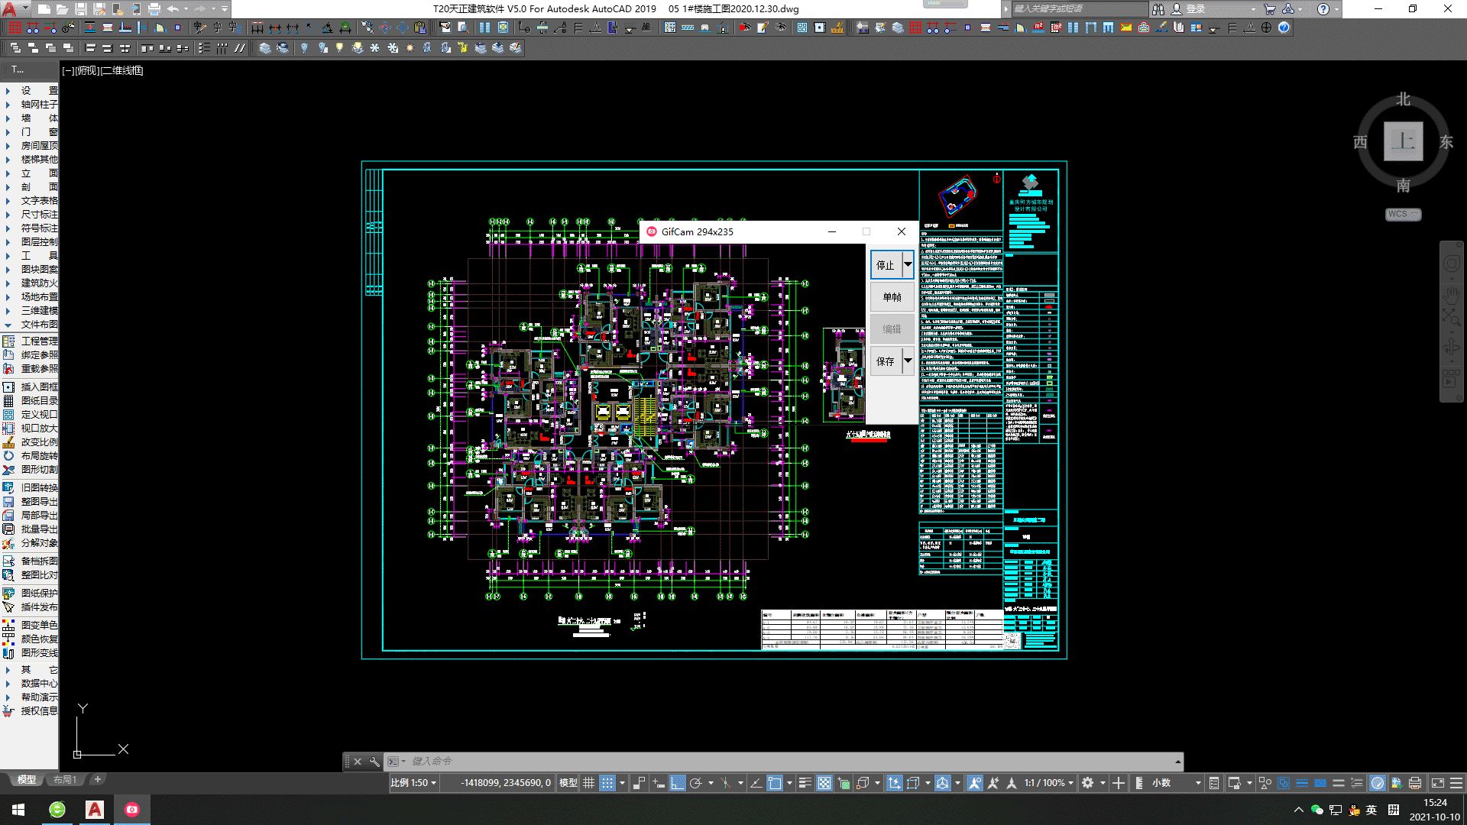
Task: Toggle grid display in status bar
Action: [589, 783]
